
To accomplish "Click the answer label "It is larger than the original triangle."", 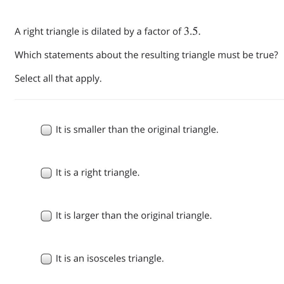I will tap(134, 216).
